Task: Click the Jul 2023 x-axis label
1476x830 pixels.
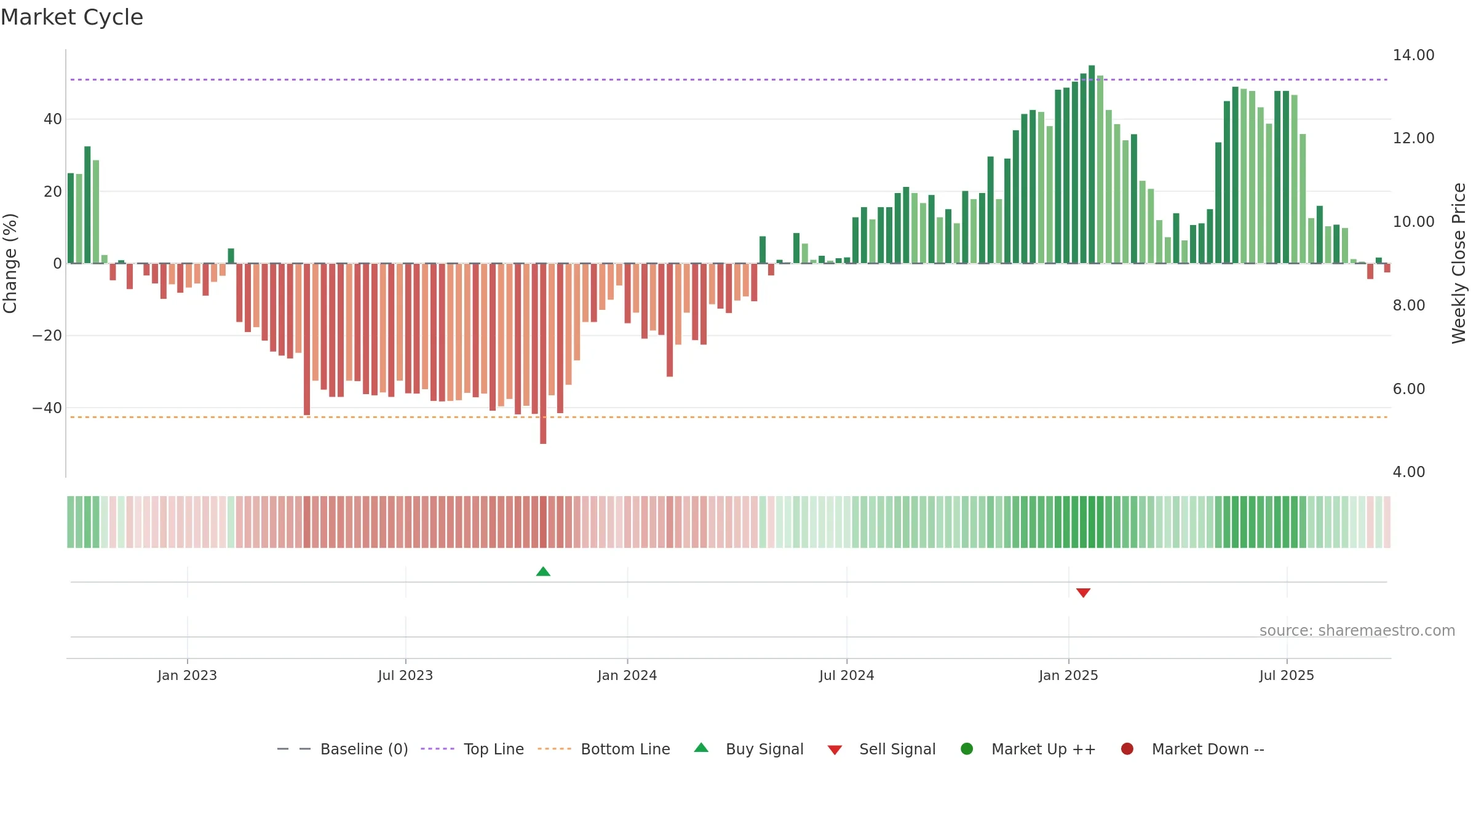Action: click(405, 676)
